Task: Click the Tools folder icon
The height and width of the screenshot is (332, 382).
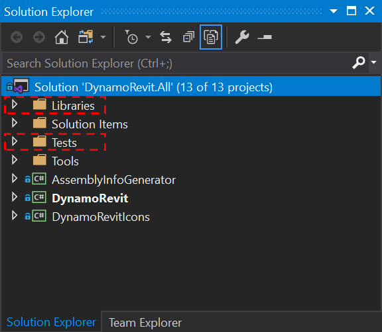Action: click(40, 160)
